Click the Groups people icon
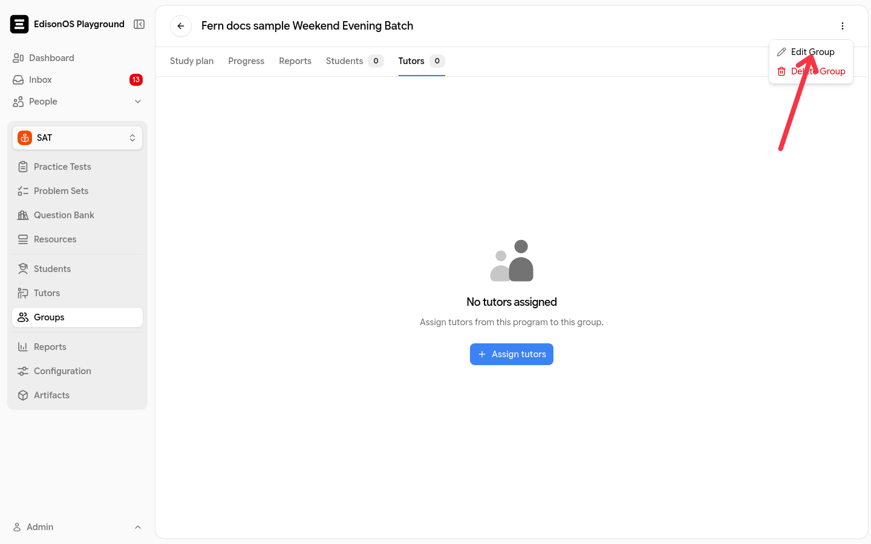The height and width of the screenshot is (544, 871). click(23, 317)
